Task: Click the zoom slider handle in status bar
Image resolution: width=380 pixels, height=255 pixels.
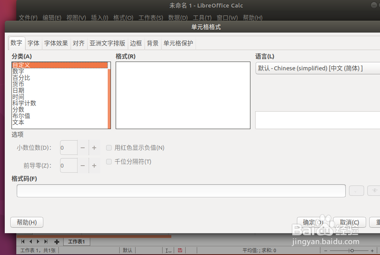Action: coord(352,251)
